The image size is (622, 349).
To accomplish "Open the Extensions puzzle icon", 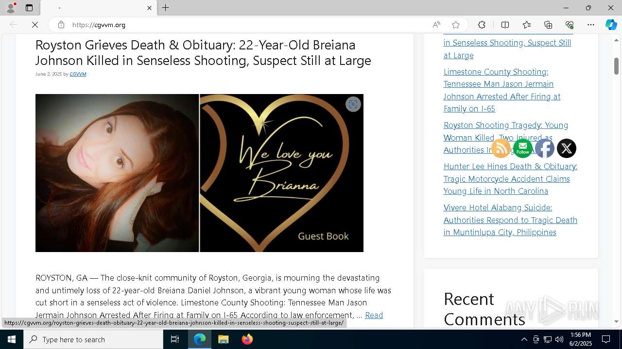I will coord(482,25).
